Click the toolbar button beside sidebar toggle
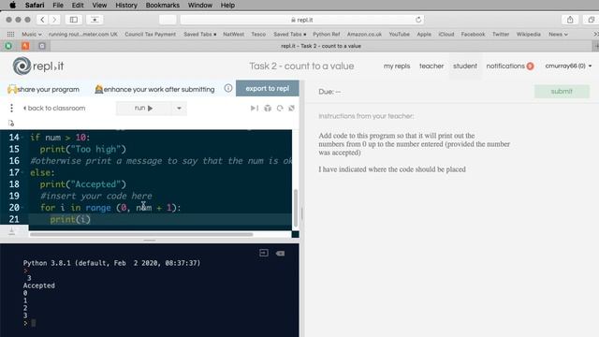599x337 pixels. pyautogui.click(x=95, y=20)
